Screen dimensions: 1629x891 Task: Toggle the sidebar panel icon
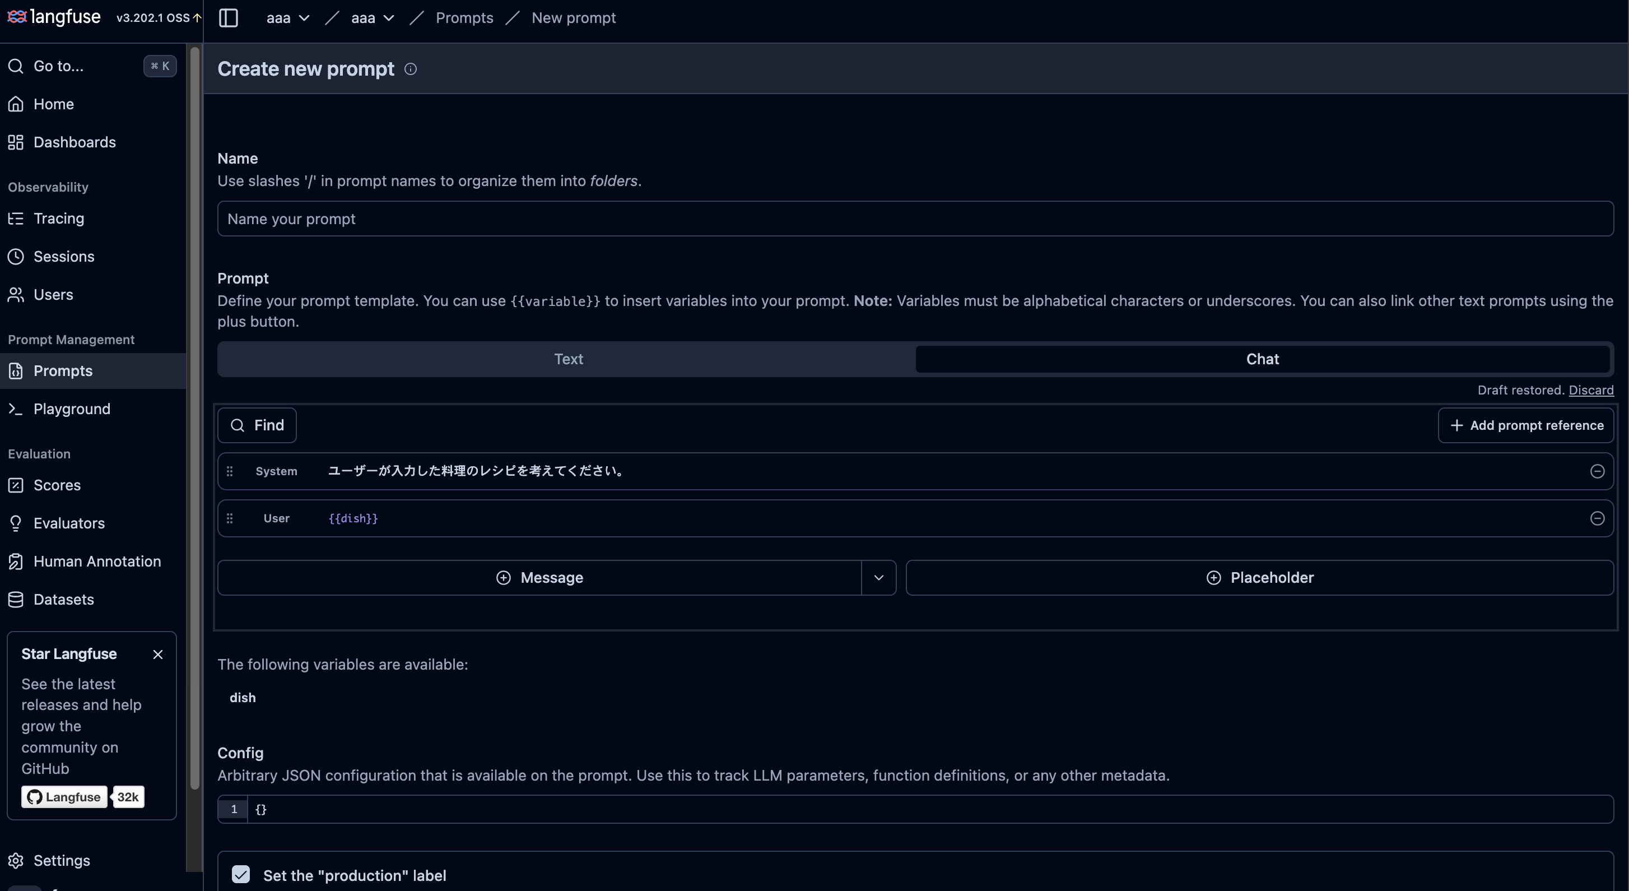(229, 18)
